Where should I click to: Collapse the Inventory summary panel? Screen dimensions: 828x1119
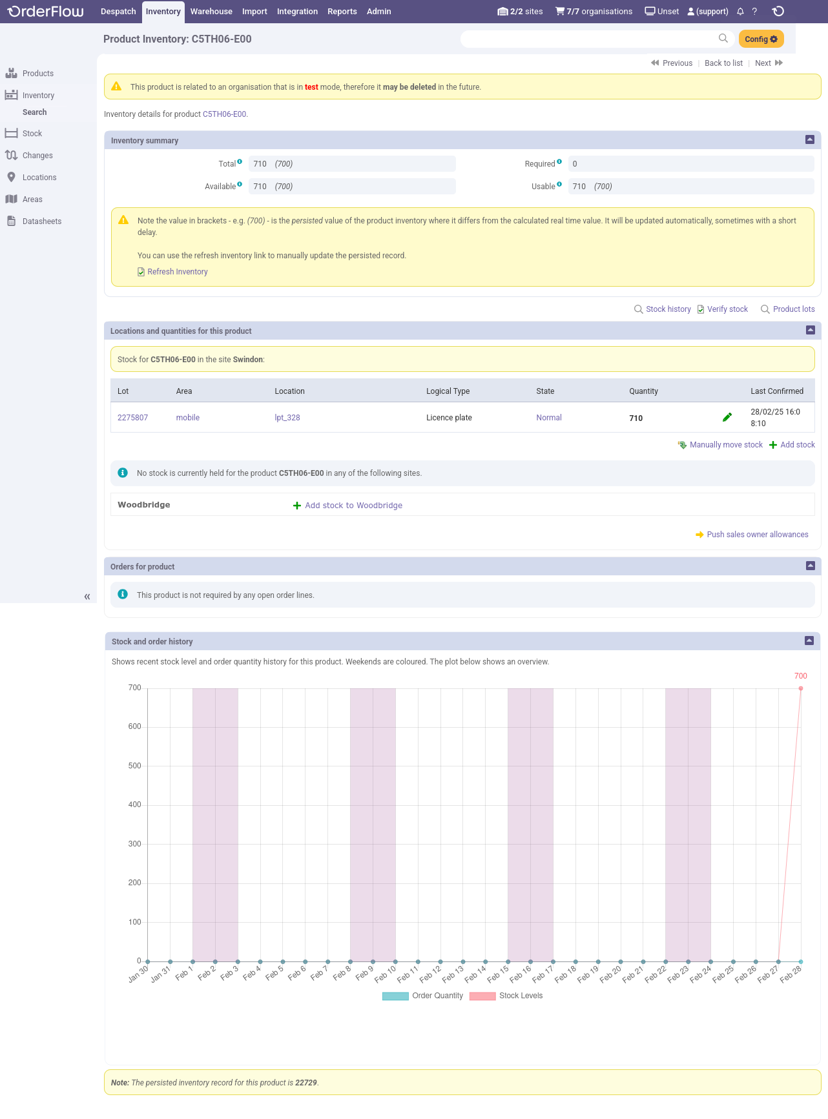[x=810, y=139]
